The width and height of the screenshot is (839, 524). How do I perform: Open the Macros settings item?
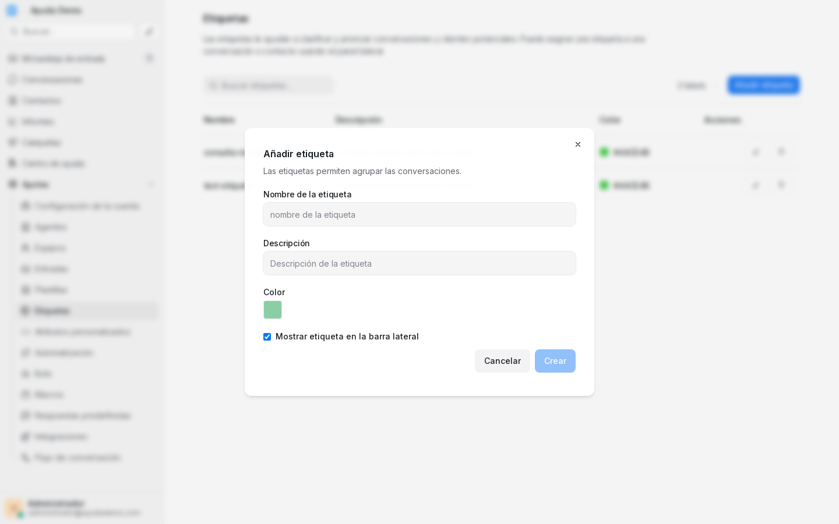click(x=87, y=395)
